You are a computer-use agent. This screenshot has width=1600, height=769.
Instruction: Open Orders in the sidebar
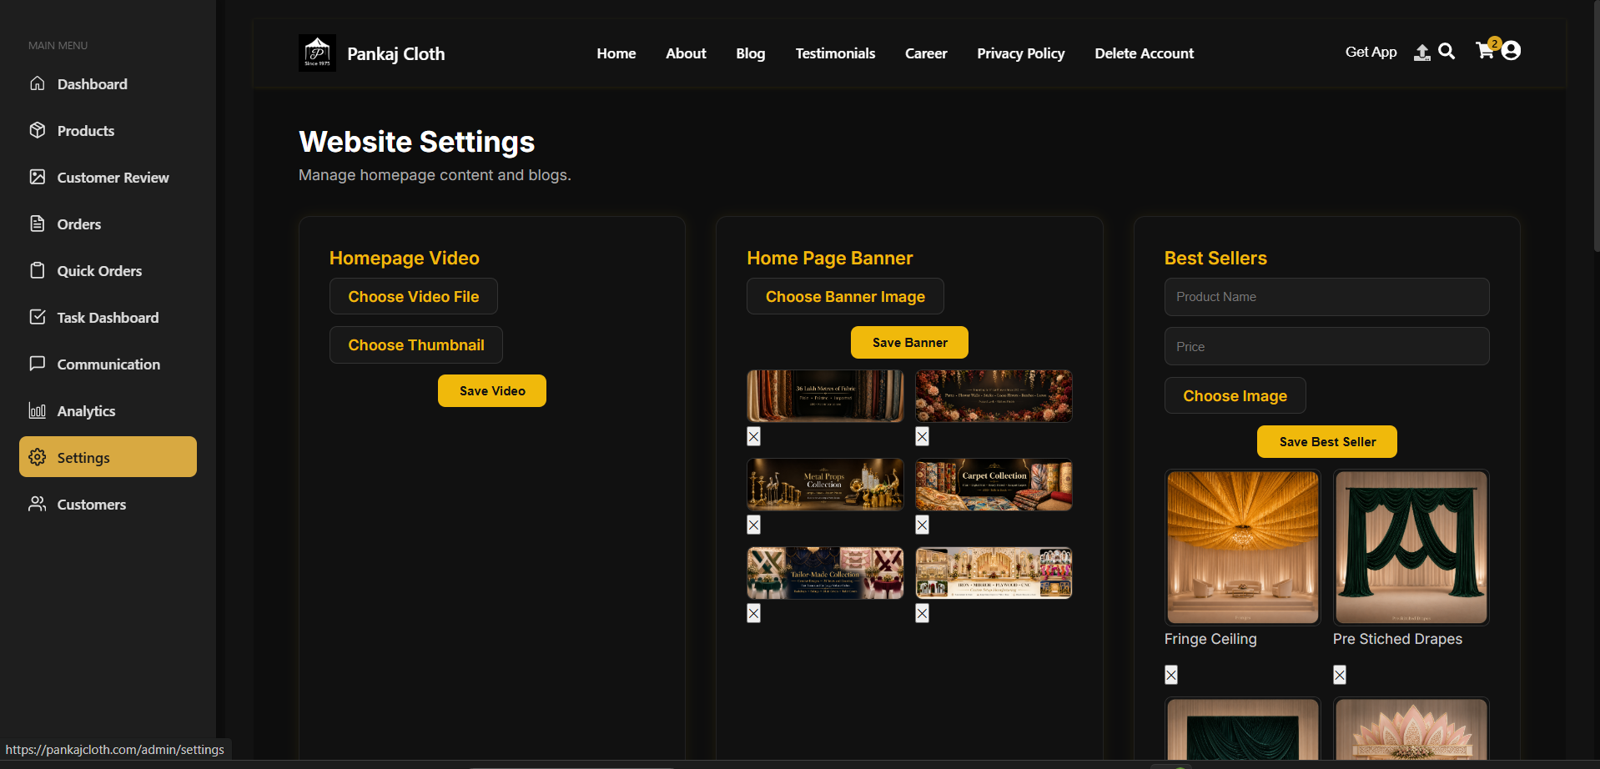point(108,224)
